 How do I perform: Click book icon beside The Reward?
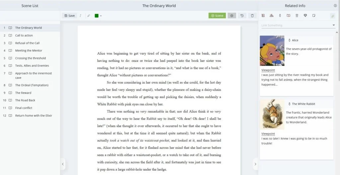pos(10,93)
